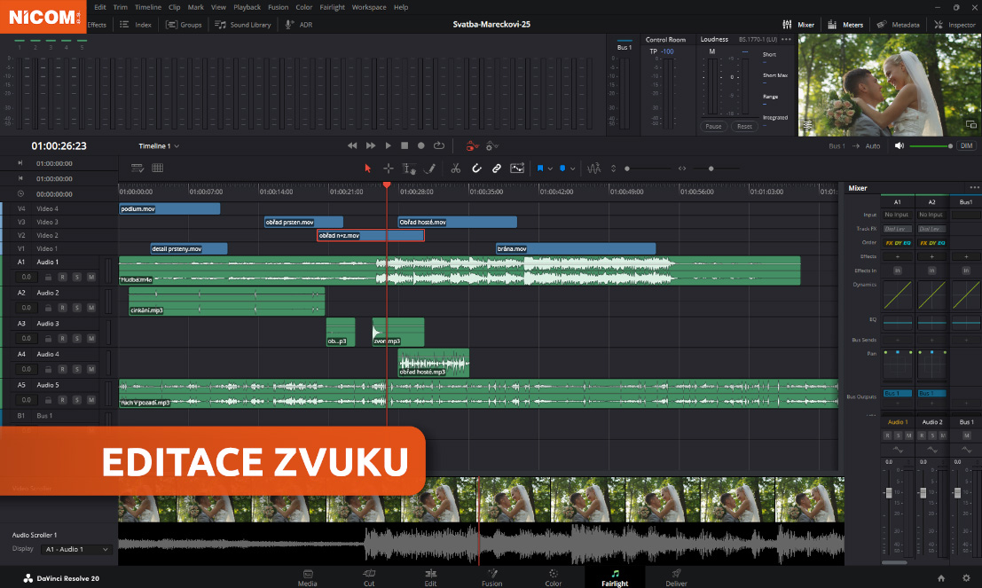Expand the marker color dropdown arrow
This screenshot has height=588, width=982.
pyautogui.click(x=572, y=169)
